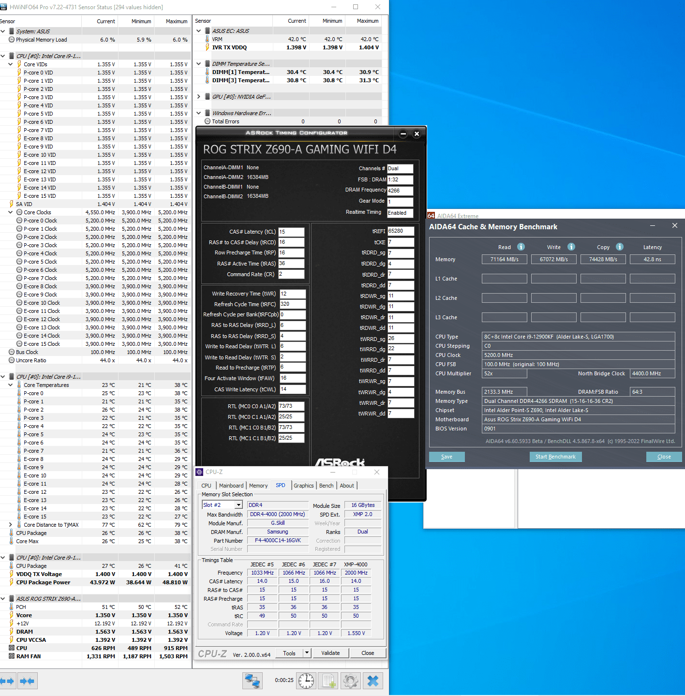The width and height of the screenshot is (685, 696).
Task: Switch to the About tab in CPU-Z
Action: (x=347, y=486)
